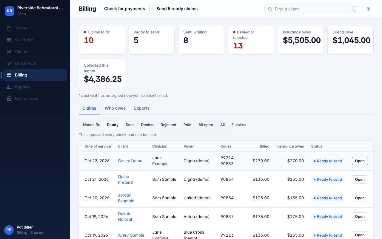
Task: Toggle dark mode with the moon icon
Action: 369,9
